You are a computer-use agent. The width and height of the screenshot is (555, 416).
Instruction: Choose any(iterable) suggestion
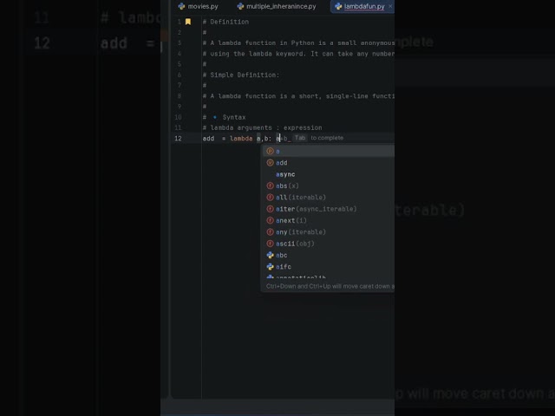point(329,232)
